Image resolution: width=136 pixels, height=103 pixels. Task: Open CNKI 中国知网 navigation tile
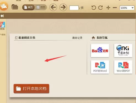coord(123,51)
